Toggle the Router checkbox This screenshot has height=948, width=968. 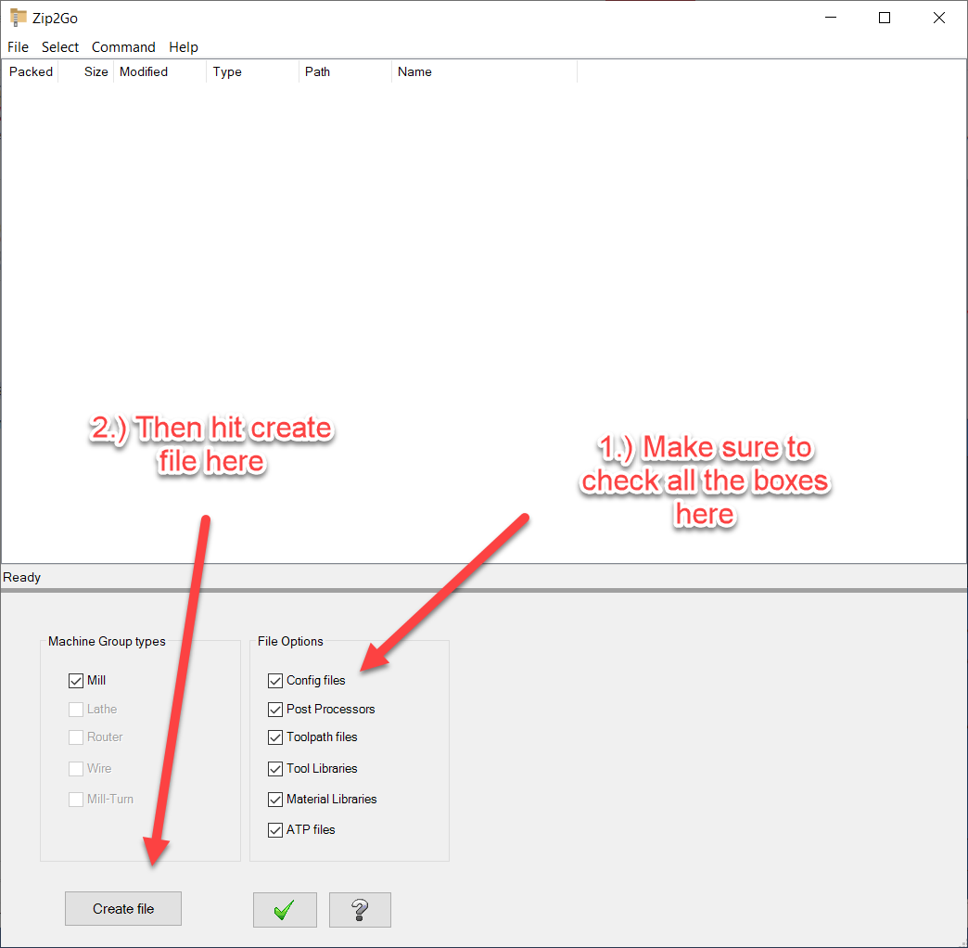click(76, 737)
